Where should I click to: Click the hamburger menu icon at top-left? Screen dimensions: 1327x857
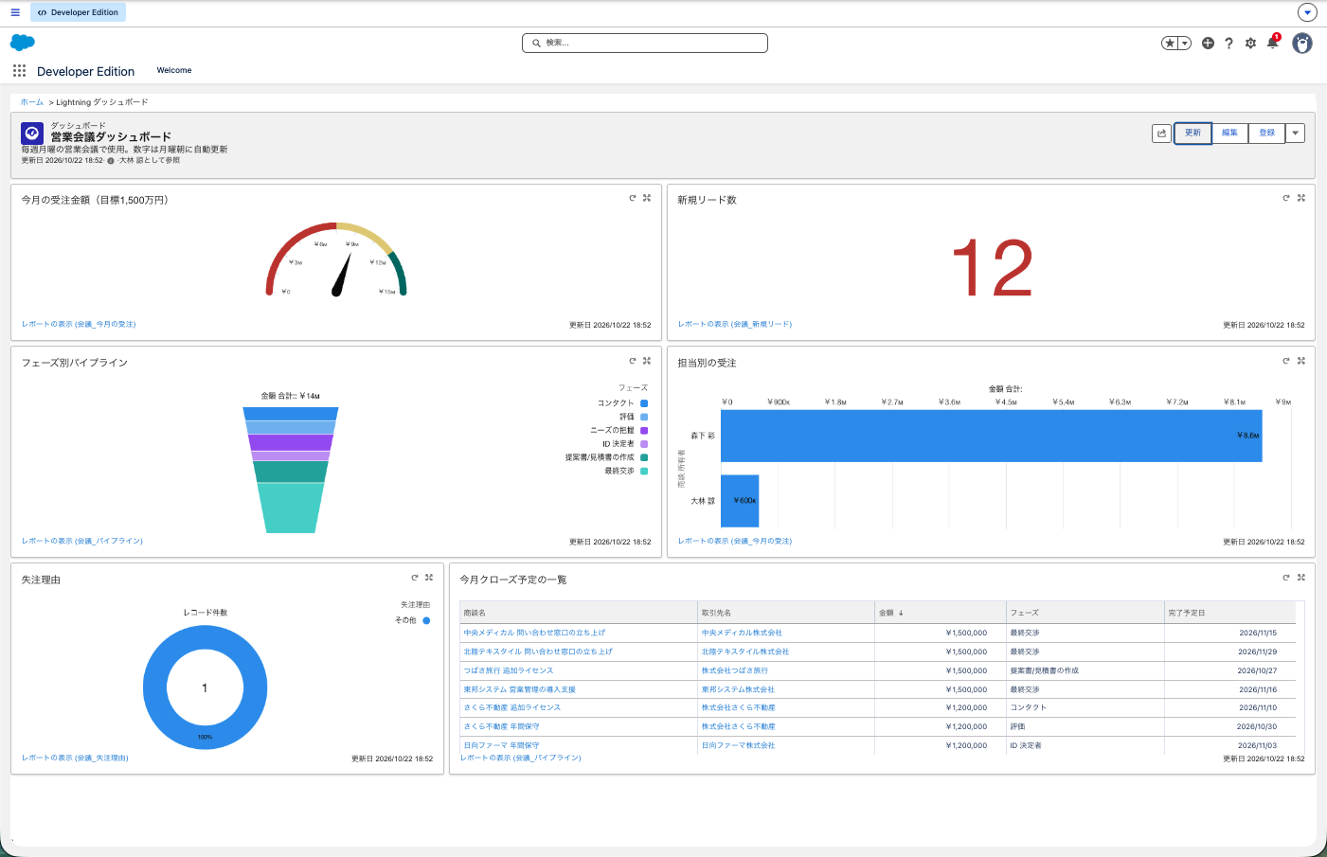(x=15, y=12)
